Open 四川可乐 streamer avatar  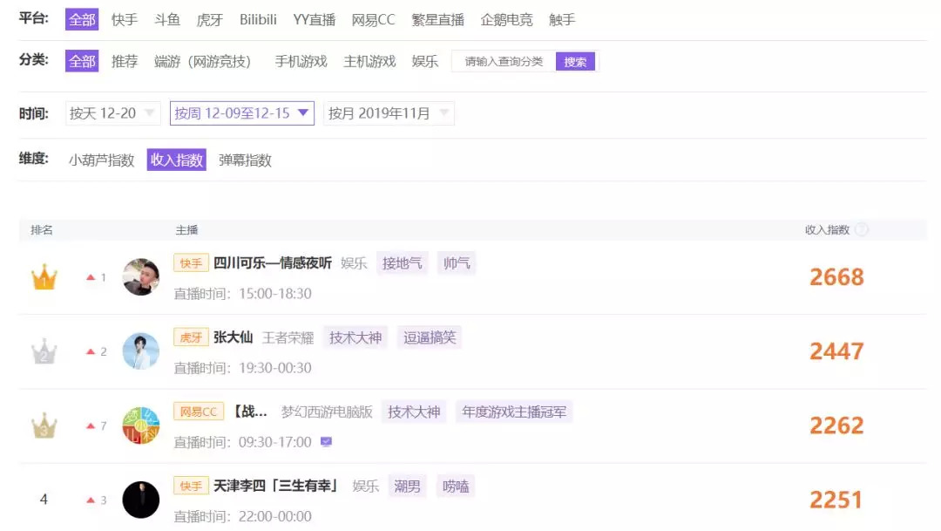(x=140, y=277)
